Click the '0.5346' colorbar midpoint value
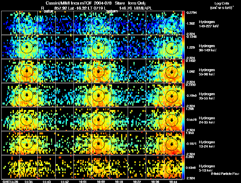The height and width of the screenshot is (183, 241). [191, 168]
